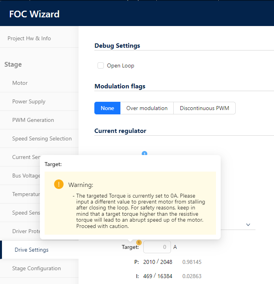
Task: Click the blue notification badge under Current regulator
Action: [145, 153]
